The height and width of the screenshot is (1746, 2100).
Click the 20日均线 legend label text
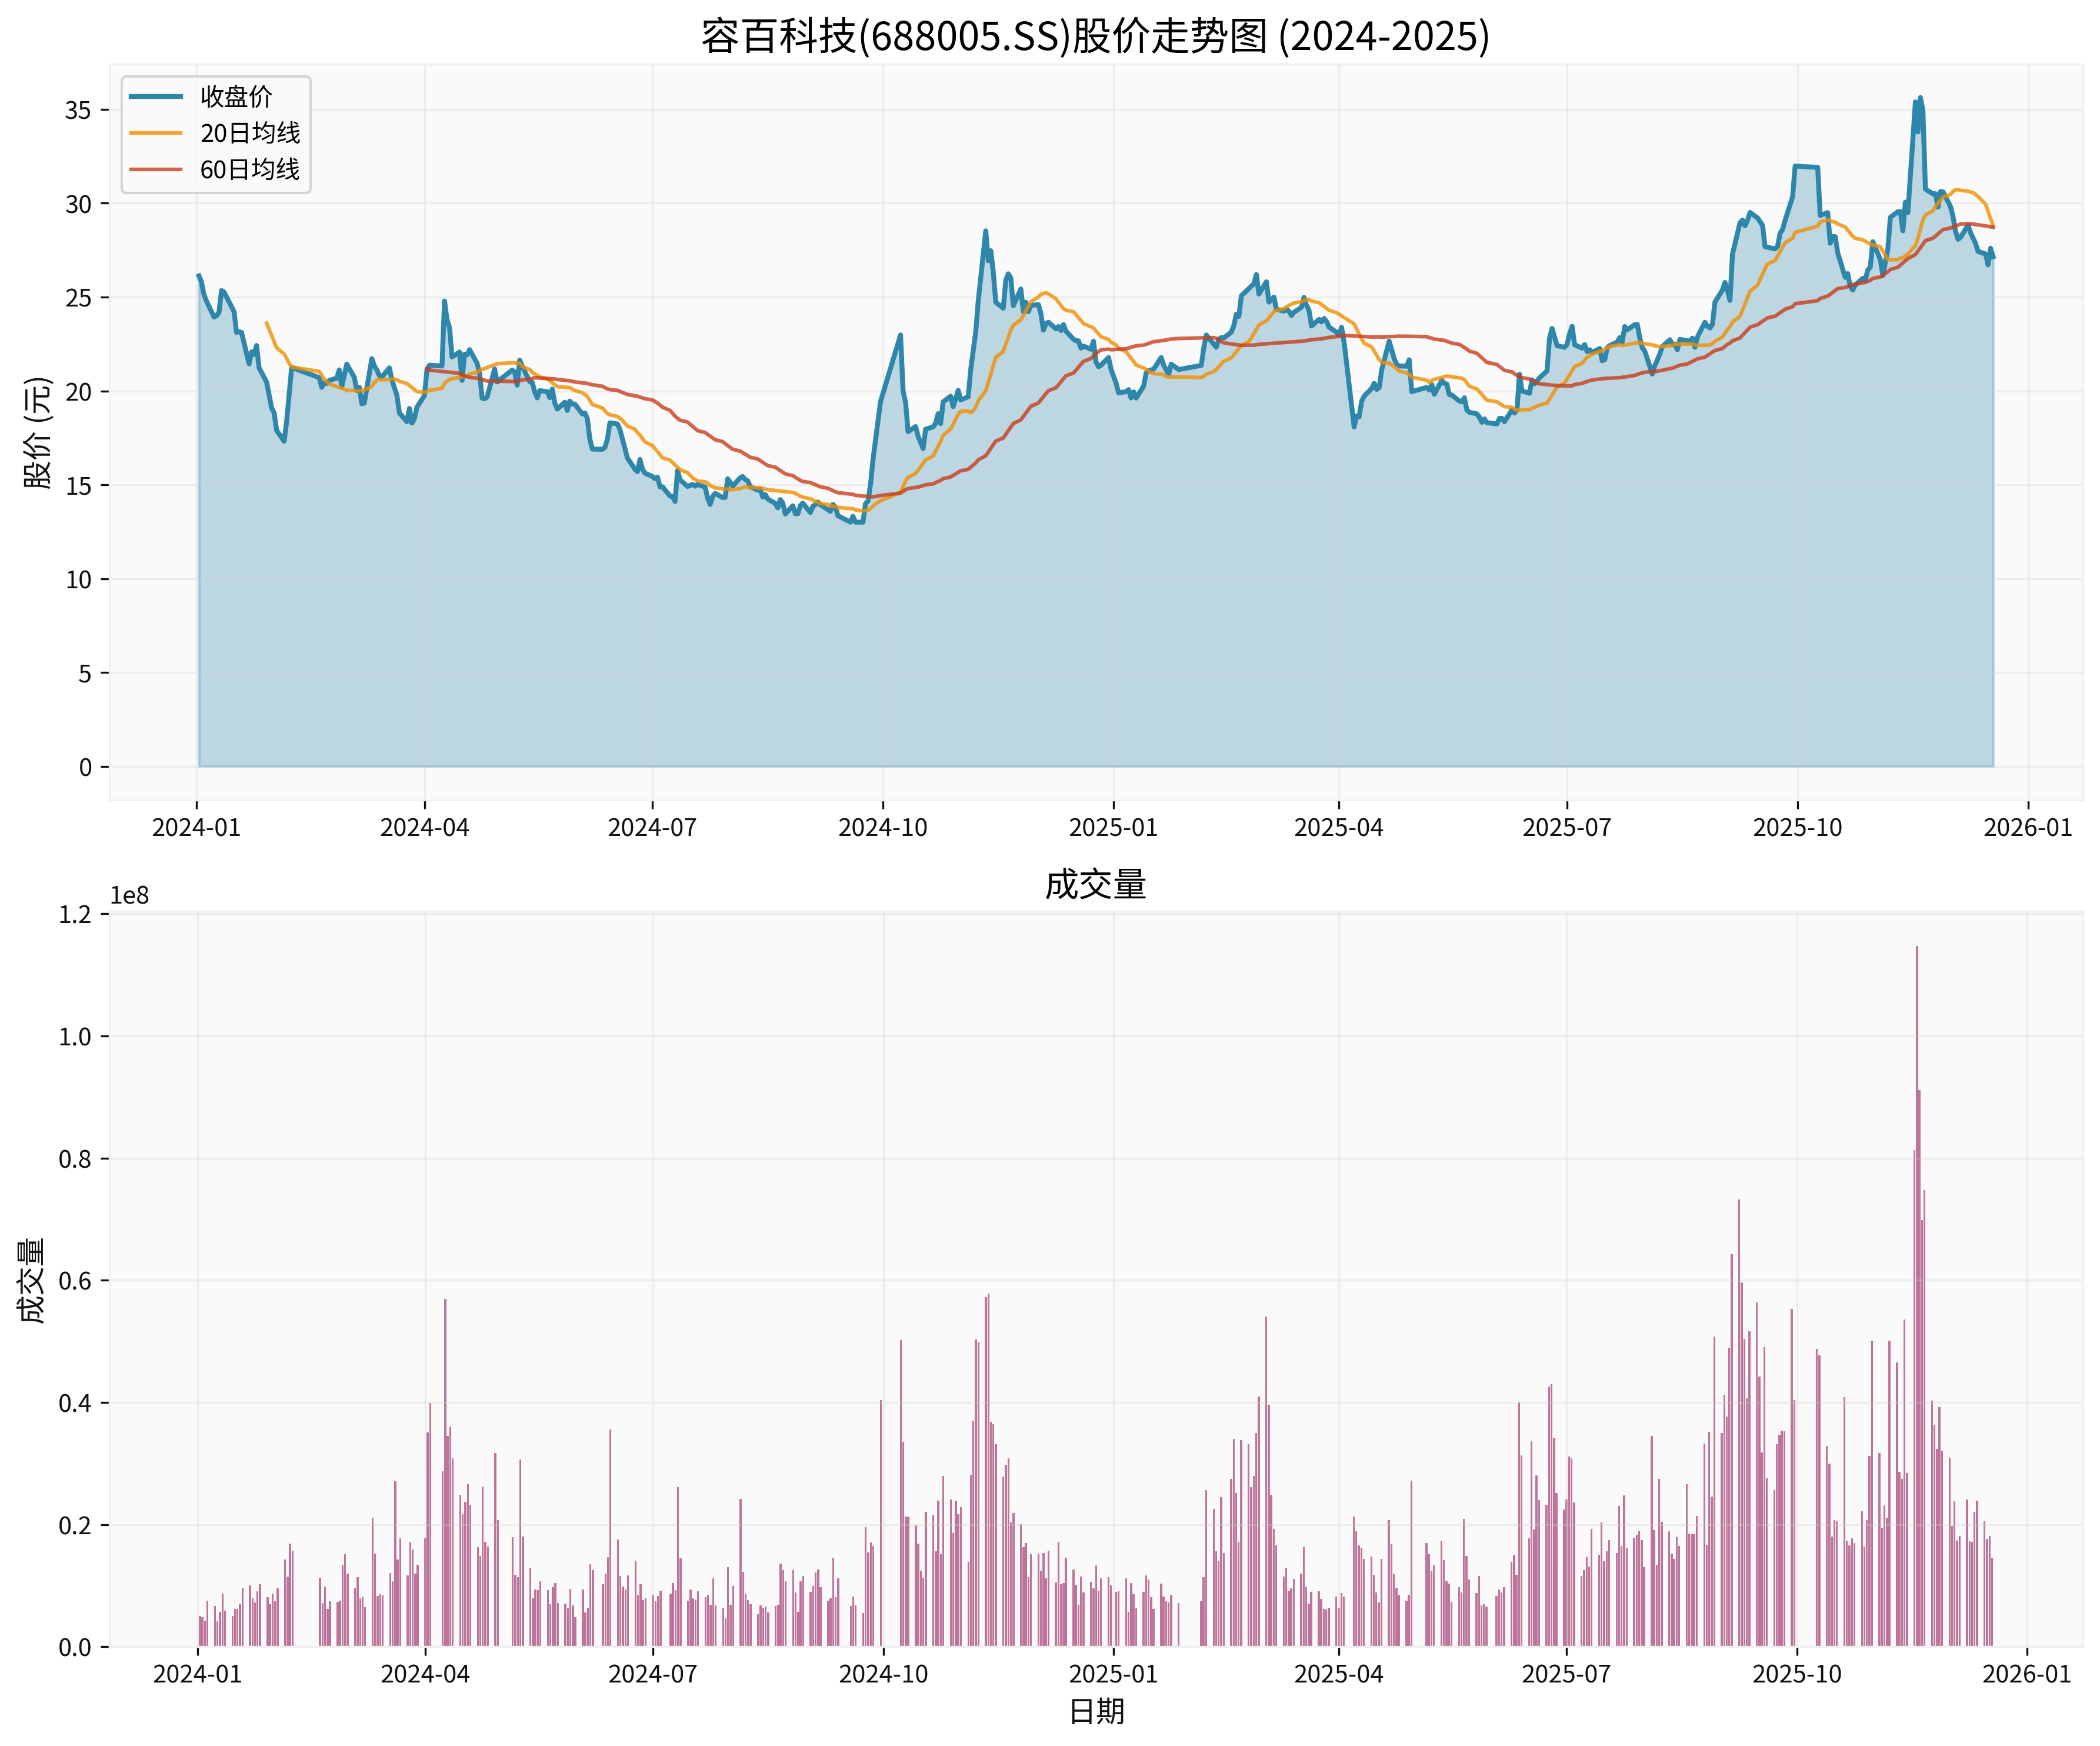pos(250,133)
